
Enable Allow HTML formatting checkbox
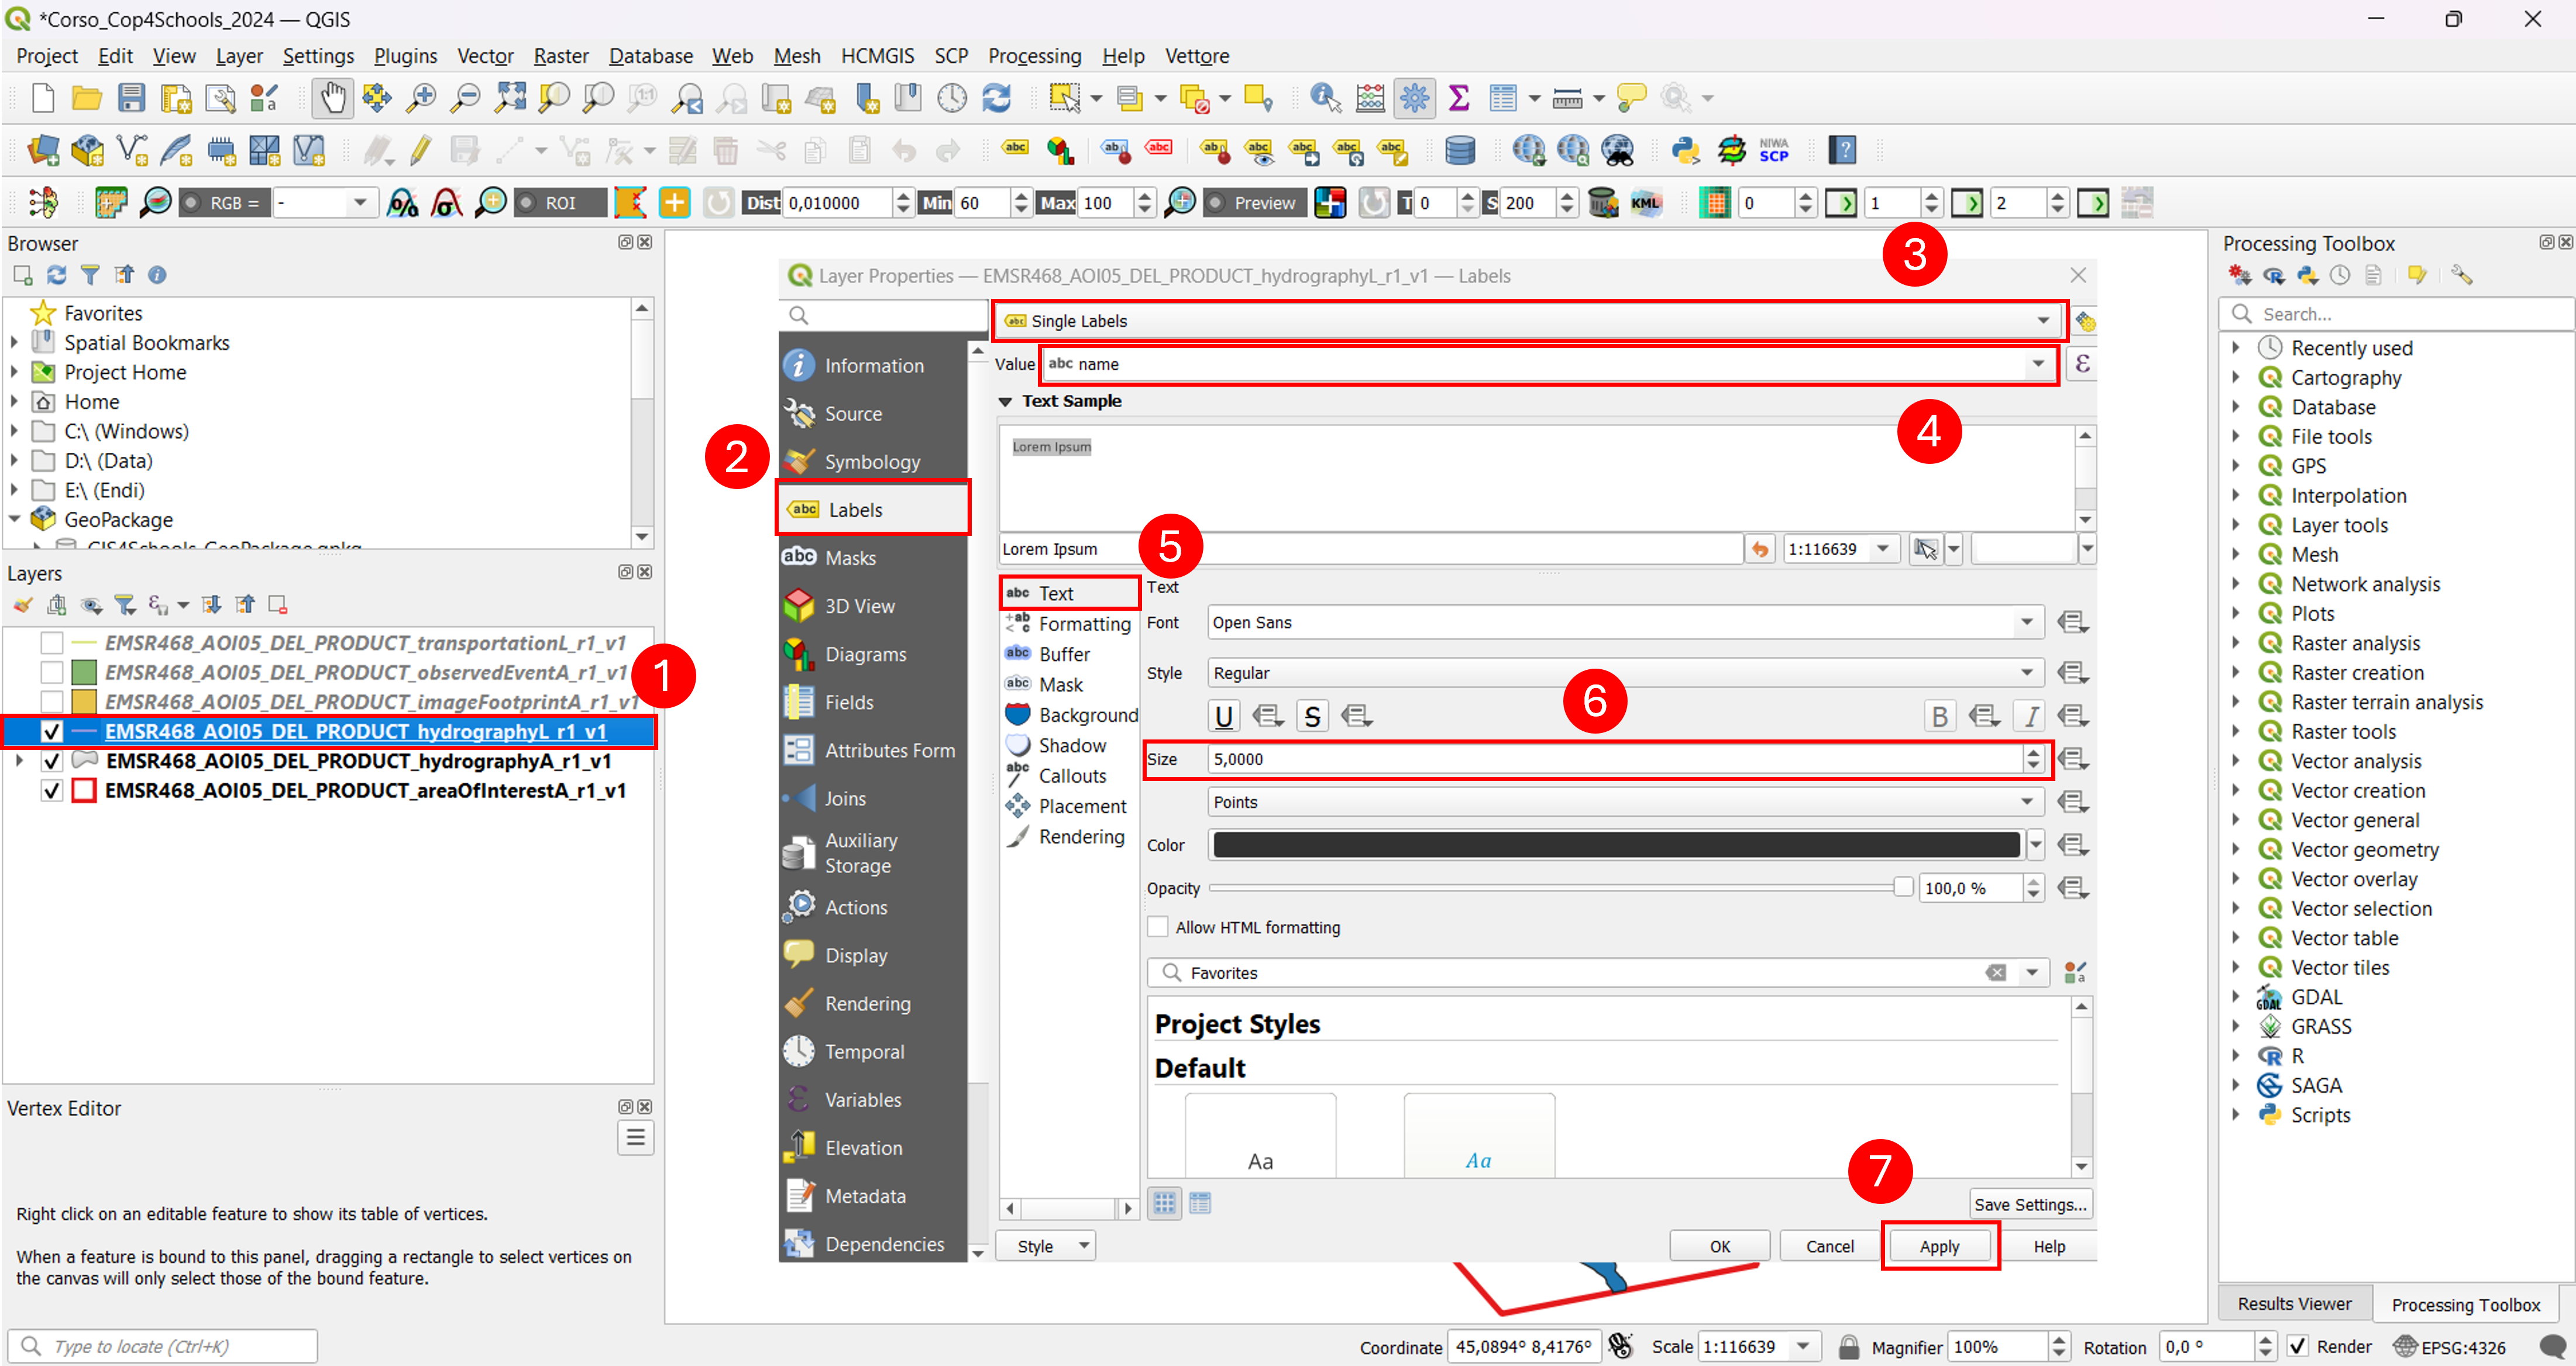coord(1158,927)
